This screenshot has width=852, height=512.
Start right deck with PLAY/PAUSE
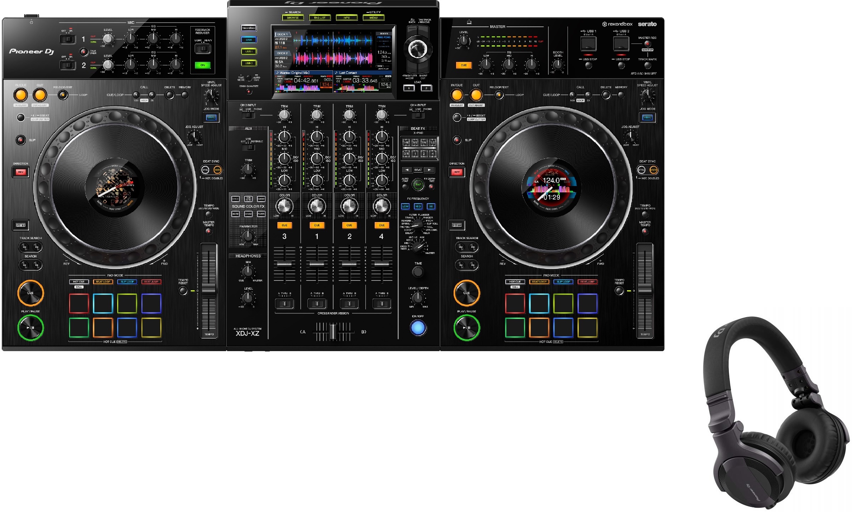(x=467, y=327)
